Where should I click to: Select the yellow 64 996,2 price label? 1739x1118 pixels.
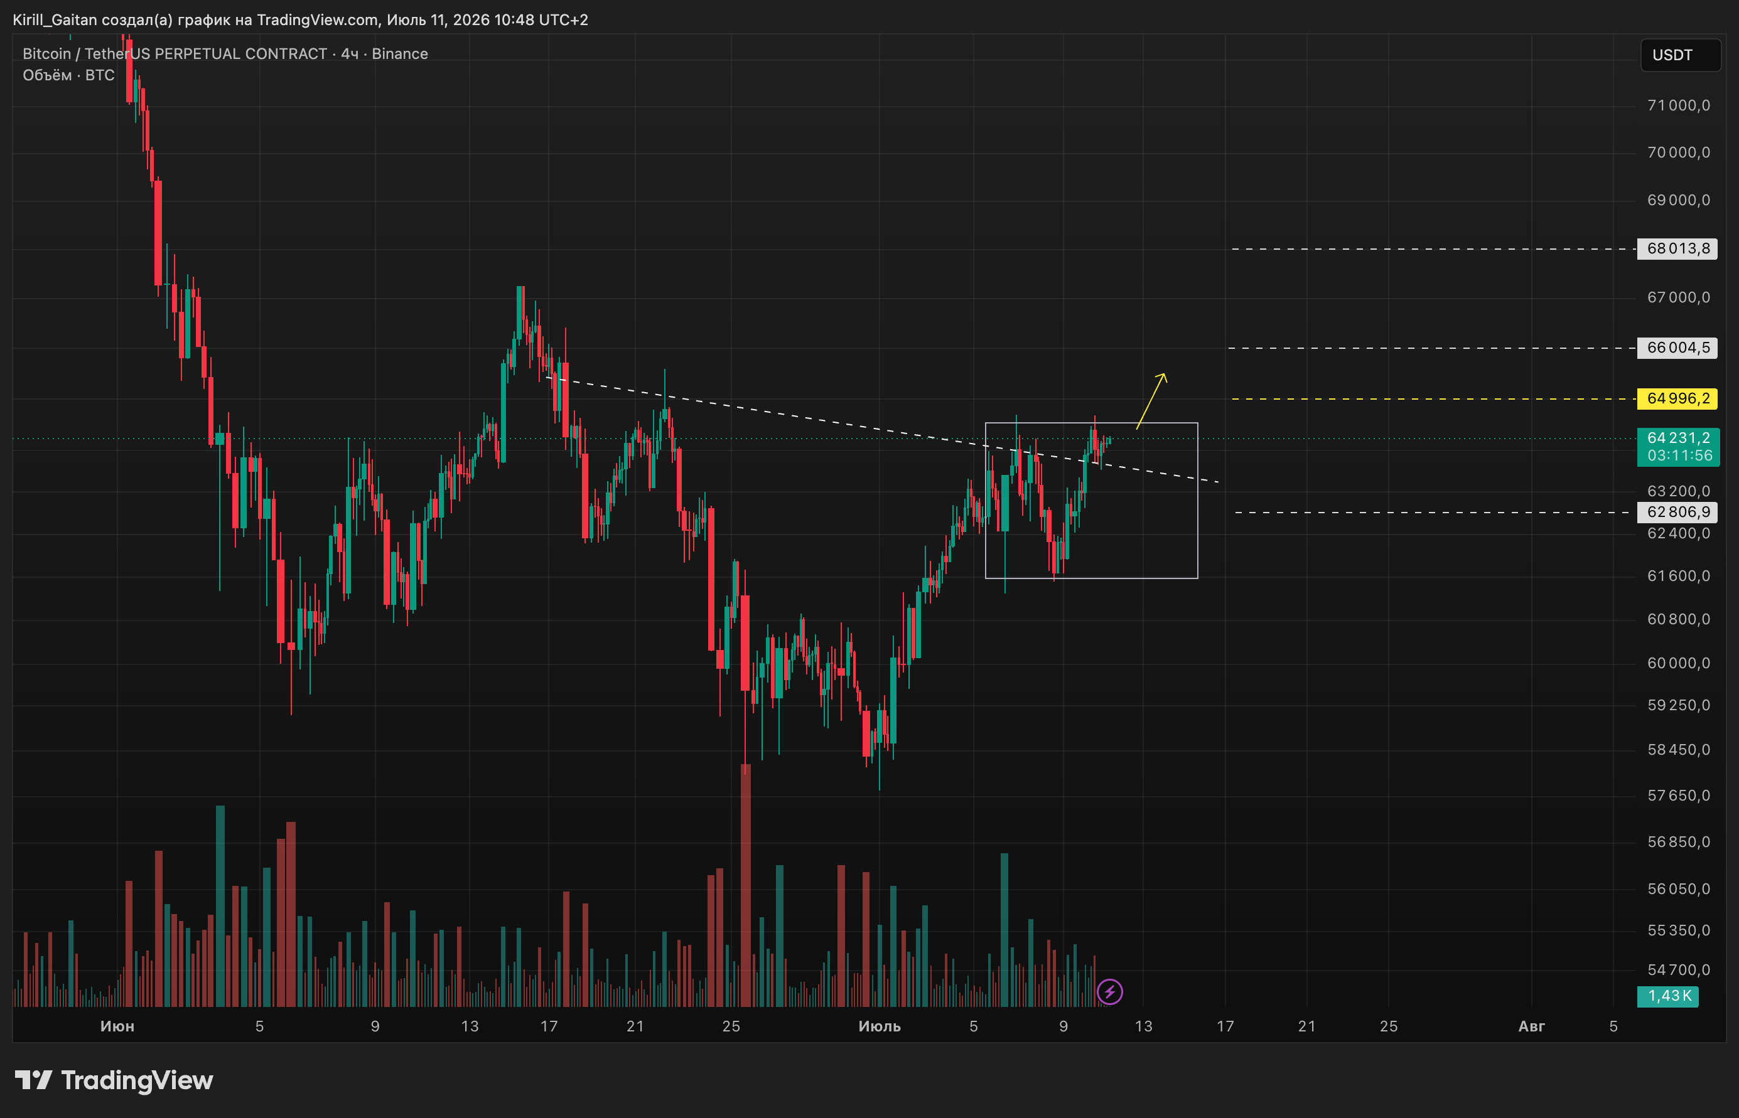click(1677, 398)
